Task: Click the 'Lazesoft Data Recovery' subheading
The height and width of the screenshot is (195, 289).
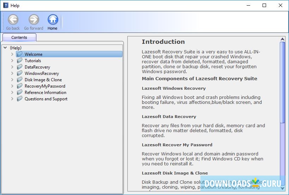Action: 169,117
